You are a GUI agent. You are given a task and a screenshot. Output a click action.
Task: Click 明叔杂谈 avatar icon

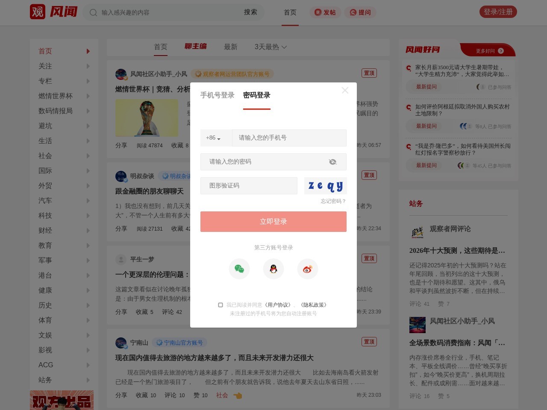(x=121, y=176)
